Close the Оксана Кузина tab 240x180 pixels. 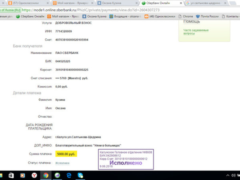[136, 3]
